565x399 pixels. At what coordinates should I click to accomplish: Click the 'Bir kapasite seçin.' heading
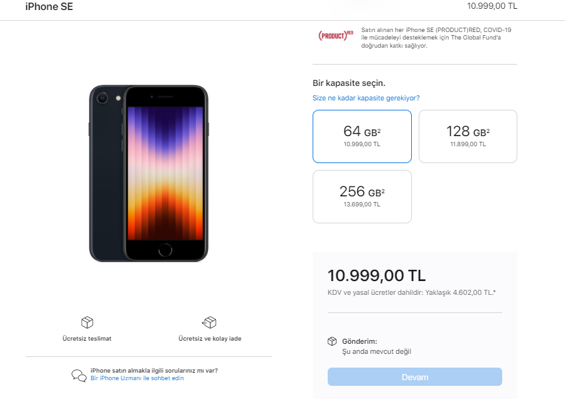[349, 83]
